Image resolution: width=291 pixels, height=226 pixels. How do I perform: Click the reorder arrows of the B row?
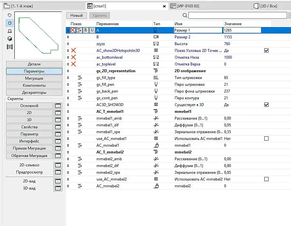pos(68,37)
